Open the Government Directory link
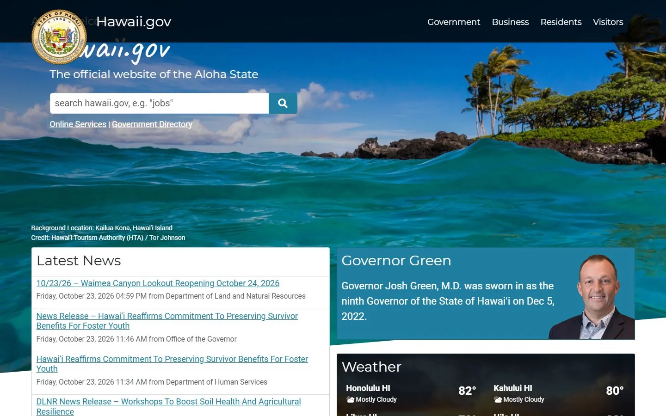This screenshot has height=416, width=666. (152, 124)
